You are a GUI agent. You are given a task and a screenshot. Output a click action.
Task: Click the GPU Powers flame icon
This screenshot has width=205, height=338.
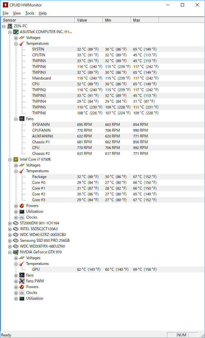point(22,287)
